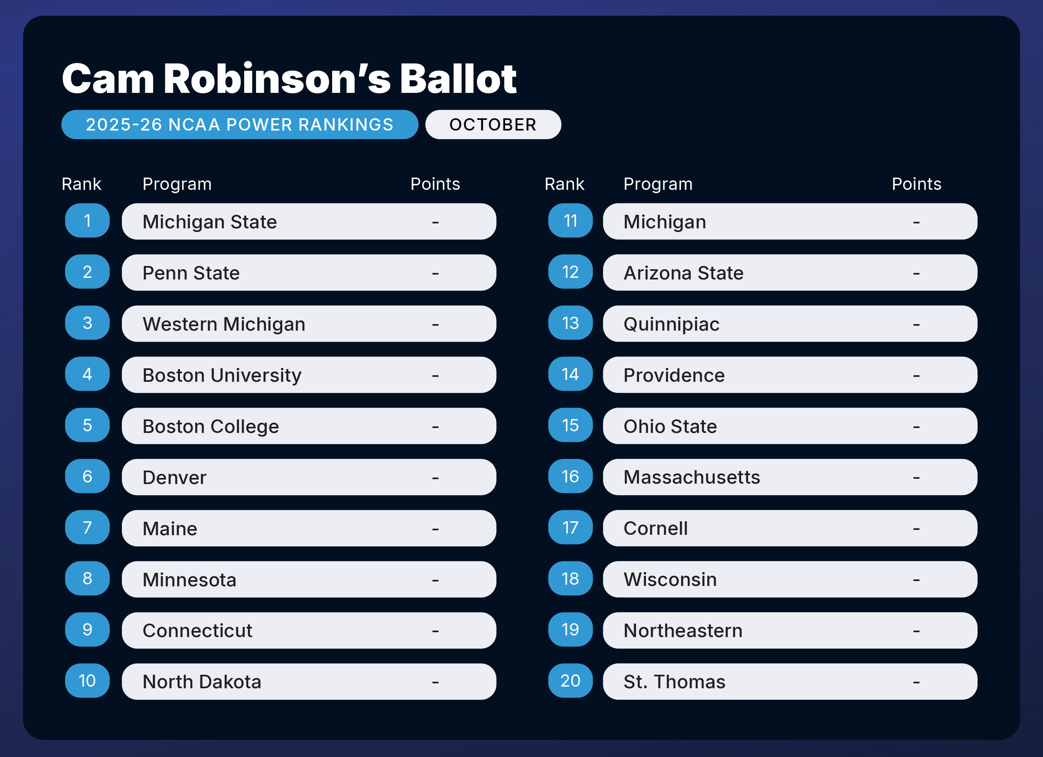
Task: Click the rank 10 badge
Action: [87, 680]
